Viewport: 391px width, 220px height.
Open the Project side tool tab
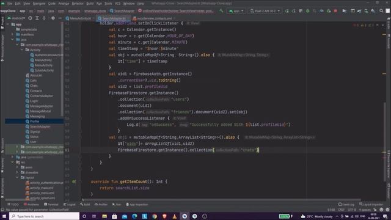2,23
